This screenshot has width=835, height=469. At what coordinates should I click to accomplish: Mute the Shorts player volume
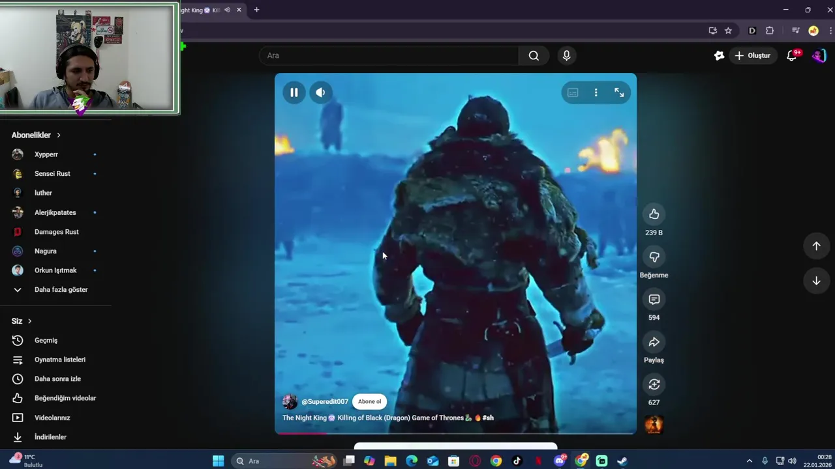[x=320, y=92]
